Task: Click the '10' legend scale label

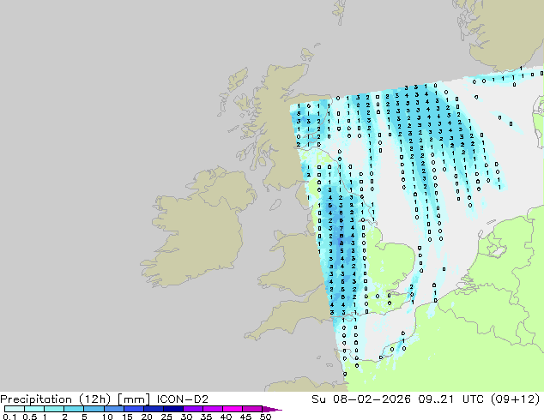Action: 107,417
